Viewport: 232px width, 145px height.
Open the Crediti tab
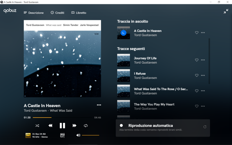57,13
